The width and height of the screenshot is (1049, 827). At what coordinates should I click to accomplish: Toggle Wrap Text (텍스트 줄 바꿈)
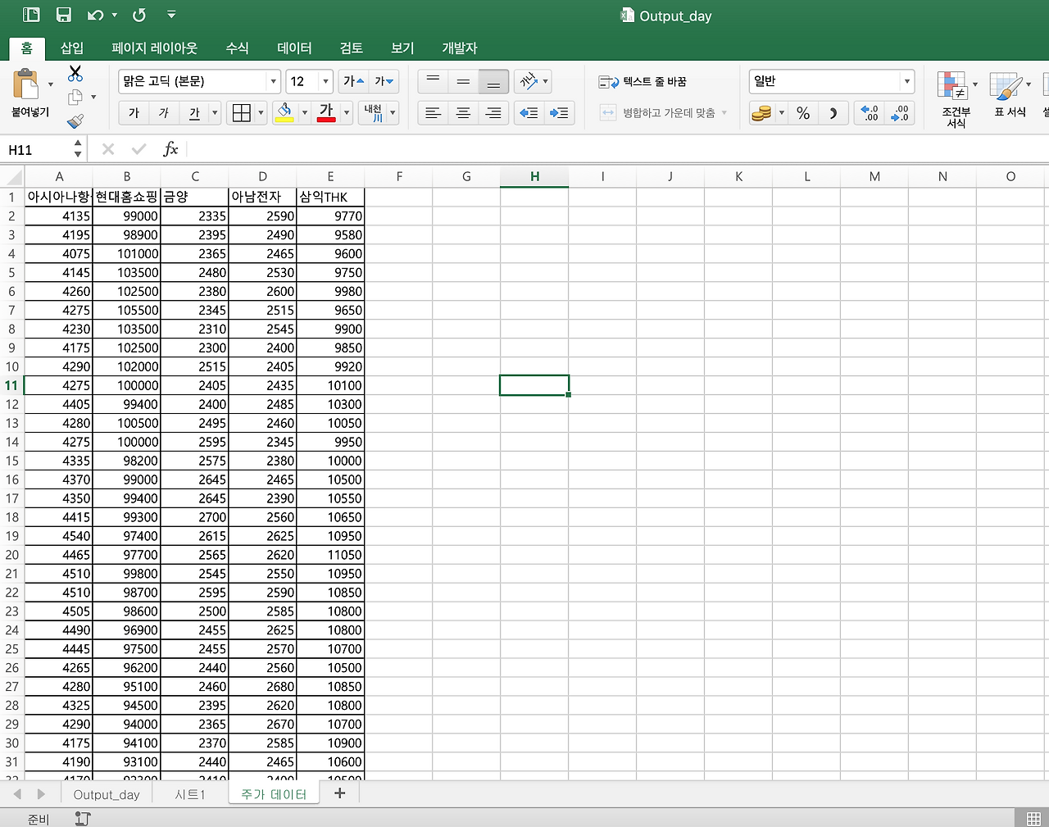(643, 81)
